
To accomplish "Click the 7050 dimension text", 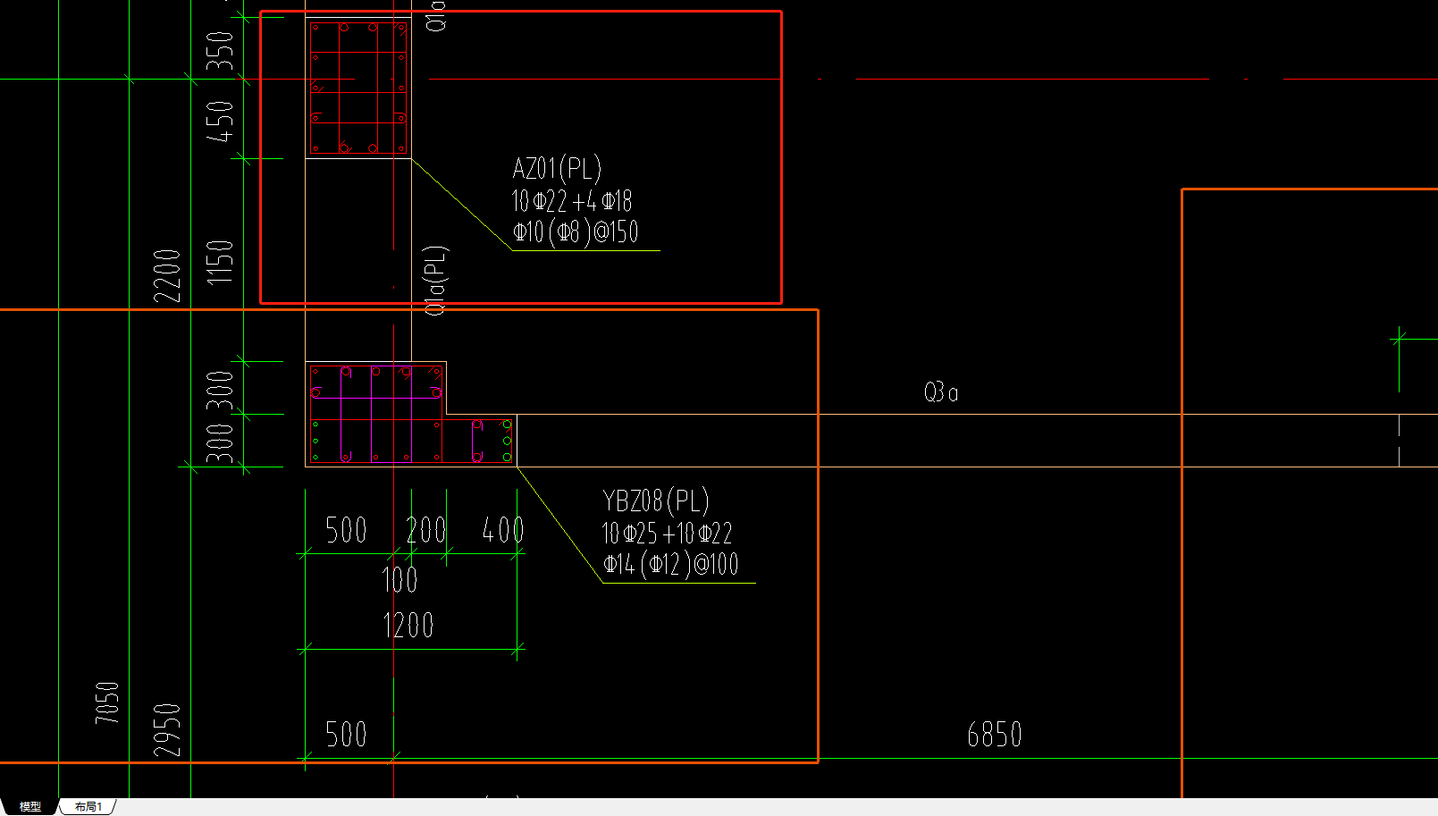I will point(106,702).
